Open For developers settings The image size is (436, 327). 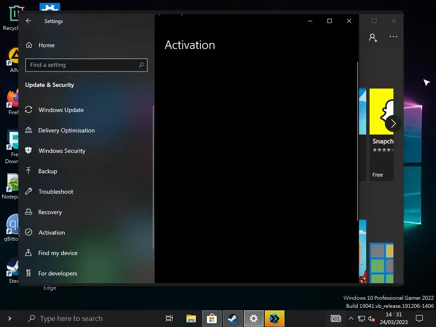(57, 273)
